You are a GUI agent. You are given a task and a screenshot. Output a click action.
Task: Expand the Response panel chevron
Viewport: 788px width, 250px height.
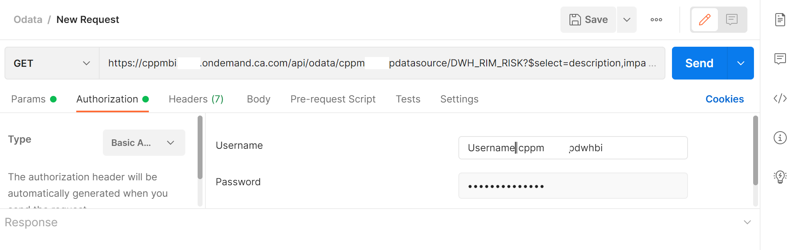(747, 222)
